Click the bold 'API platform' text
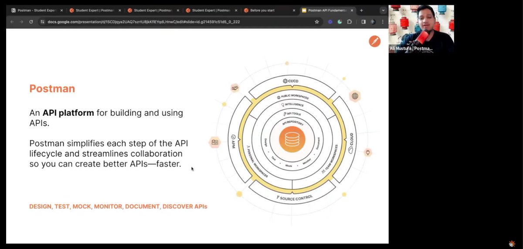The height and width of the screenshot is (249, 523). coord(68,113)
